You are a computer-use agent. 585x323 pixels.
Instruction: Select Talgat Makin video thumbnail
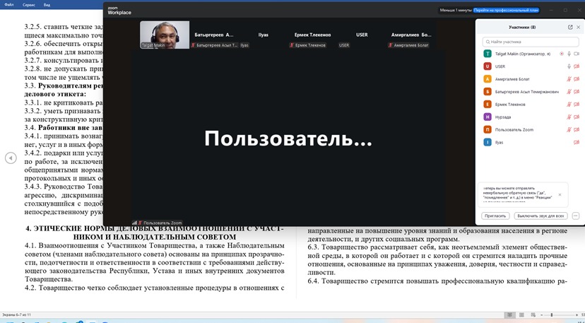coord(165,35)
